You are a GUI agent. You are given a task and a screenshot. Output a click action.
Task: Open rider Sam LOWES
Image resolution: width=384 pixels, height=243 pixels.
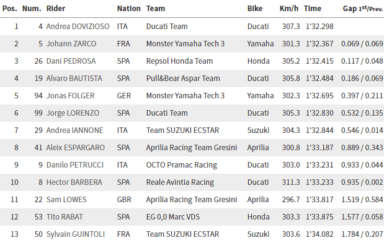[66, 200]
